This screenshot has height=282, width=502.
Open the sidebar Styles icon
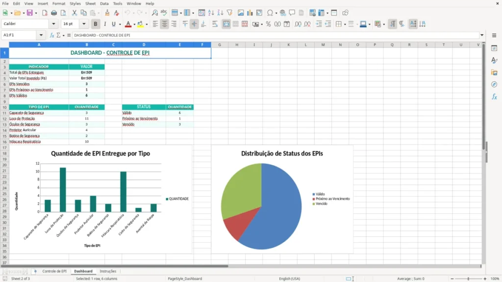click(494, 60)
